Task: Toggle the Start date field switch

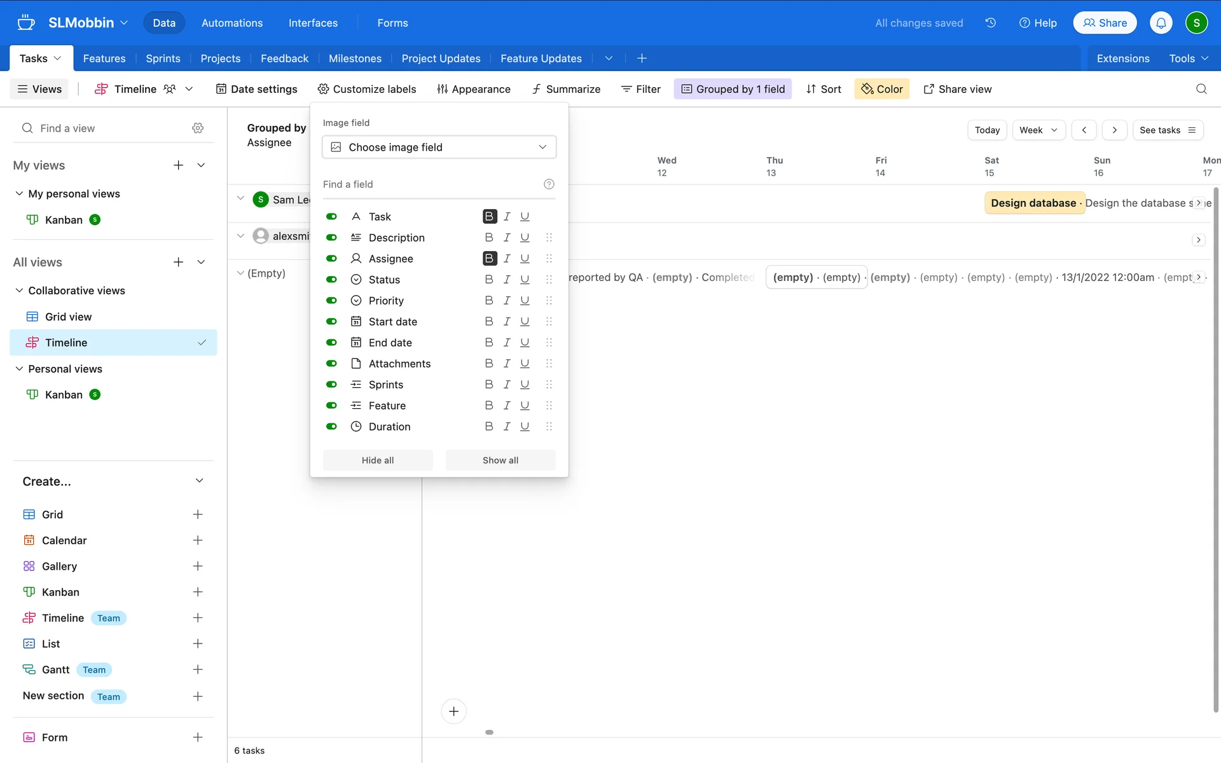Action: pos(331,322)
